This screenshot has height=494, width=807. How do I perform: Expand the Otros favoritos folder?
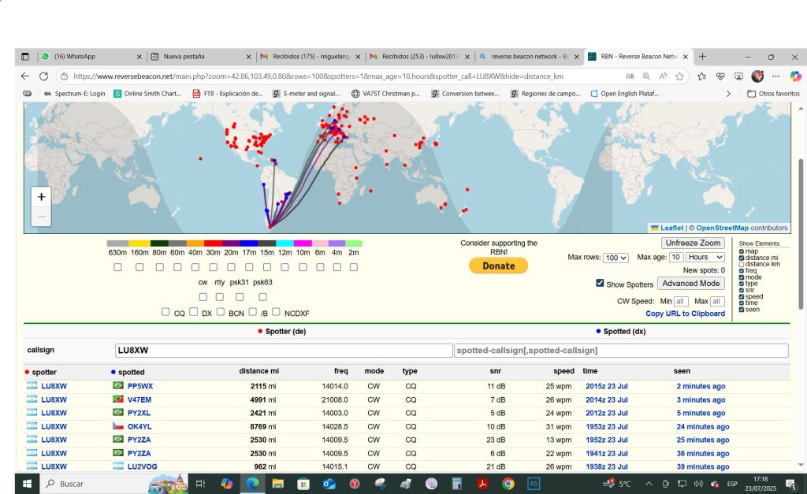(x=773, y=93)
